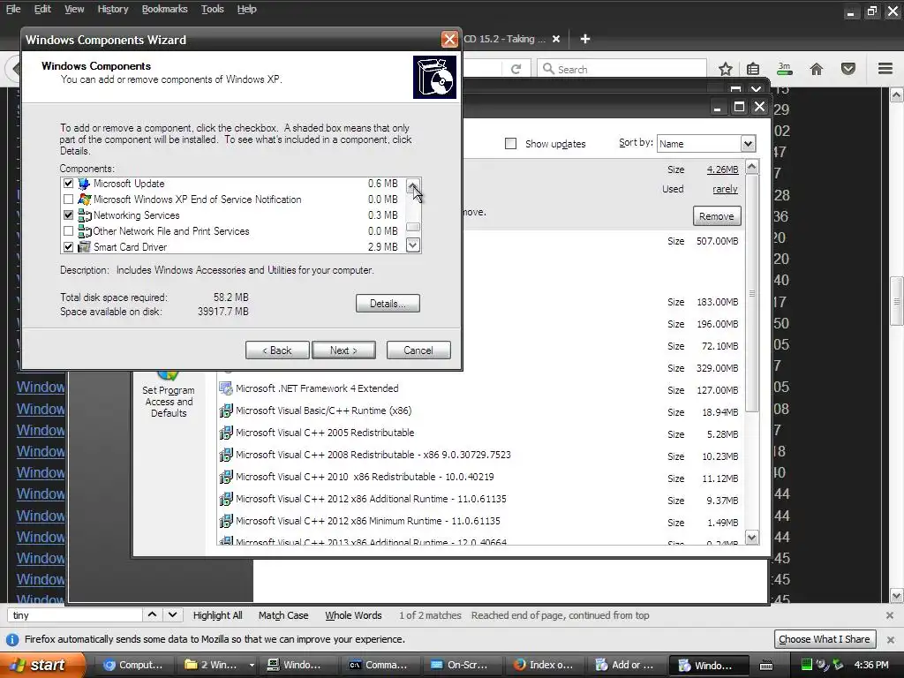Select the Other Network File and Print Services icon
Screen dimensions: 904x678
pyautogui.click(x=84, y=231)
